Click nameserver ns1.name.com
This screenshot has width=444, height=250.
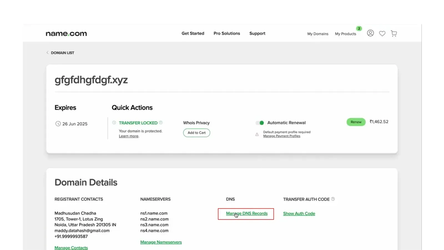154,213
